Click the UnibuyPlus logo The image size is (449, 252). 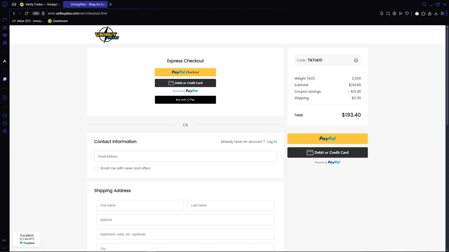[107, 35]
